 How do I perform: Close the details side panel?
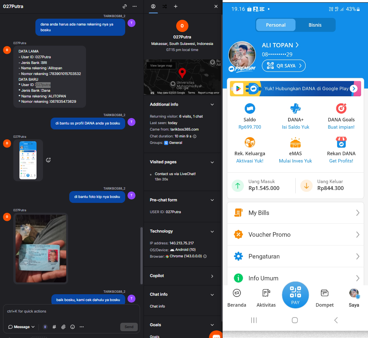tap(216, 6)
